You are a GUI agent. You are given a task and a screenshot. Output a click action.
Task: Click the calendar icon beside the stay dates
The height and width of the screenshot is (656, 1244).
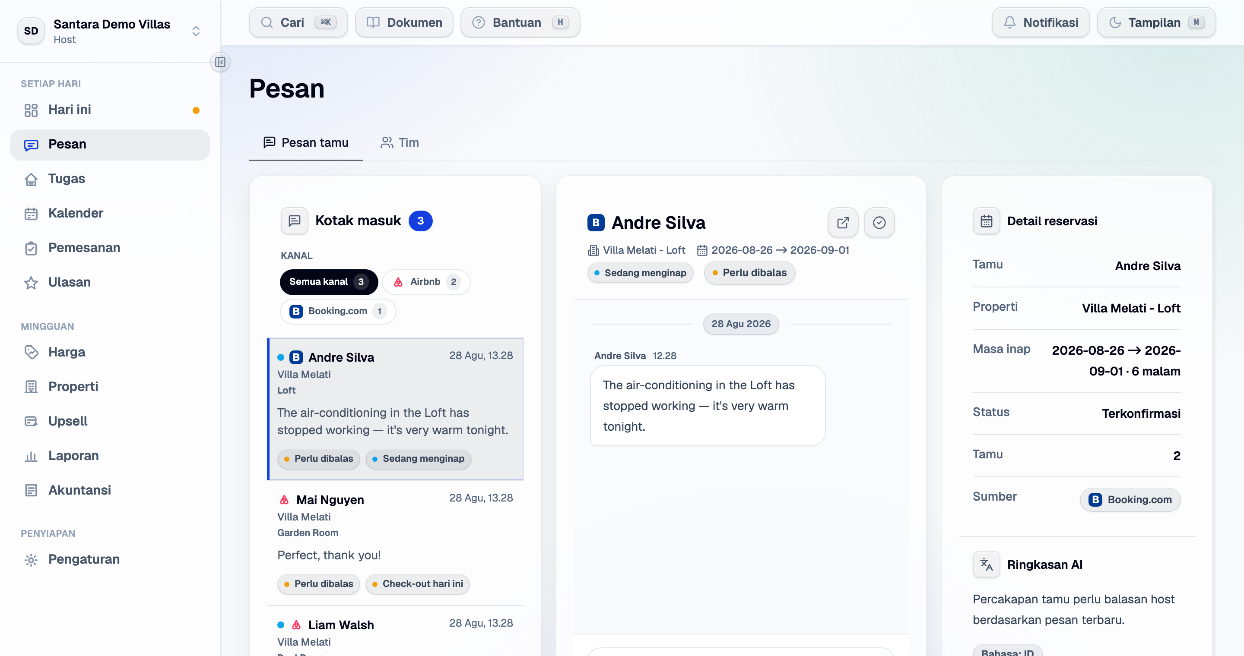[701, 250]
